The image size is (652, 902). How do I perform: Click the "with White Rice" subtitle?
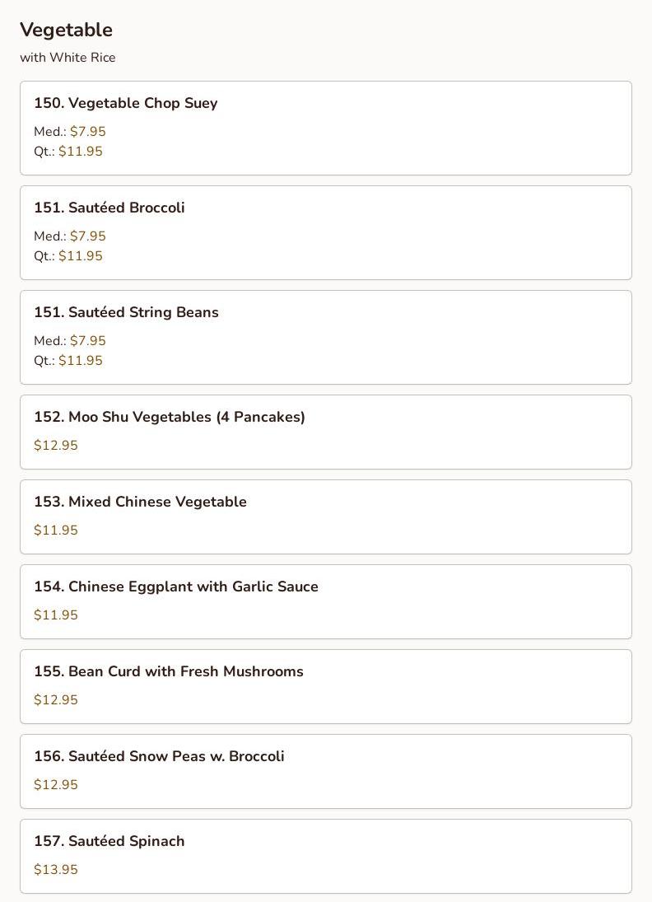click(x=68, y=58)
